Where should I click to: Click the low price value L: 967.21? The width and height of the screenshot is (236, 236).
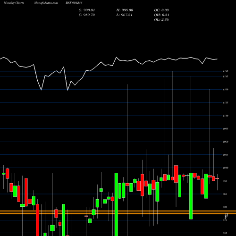coord(124,15)
